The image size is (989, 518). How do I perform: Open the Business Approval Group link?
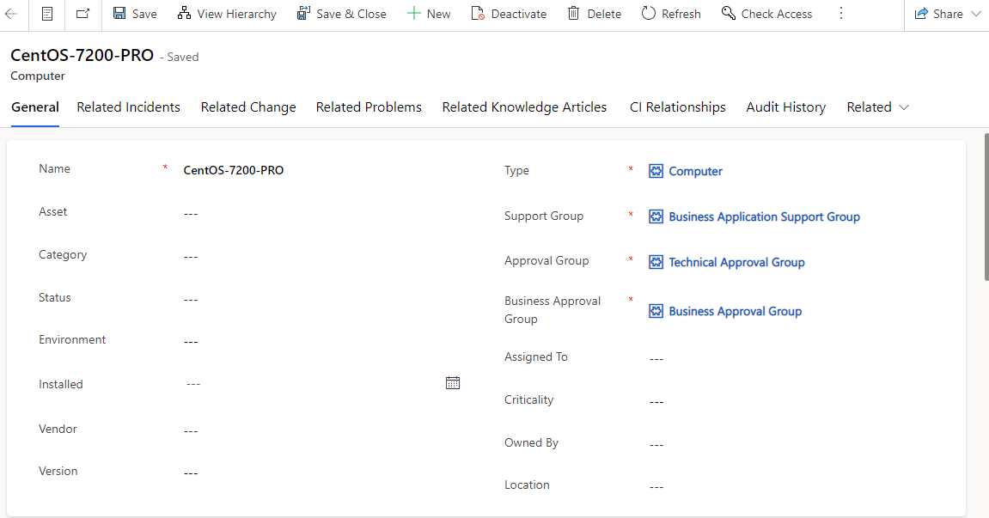tap(735, 311)
